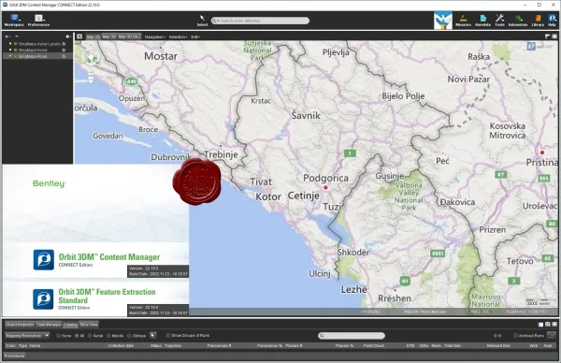Image resolution: width=561 pixels, height=363 pixels.
Task: Select the All radio button
Action: tap(77, 336)
